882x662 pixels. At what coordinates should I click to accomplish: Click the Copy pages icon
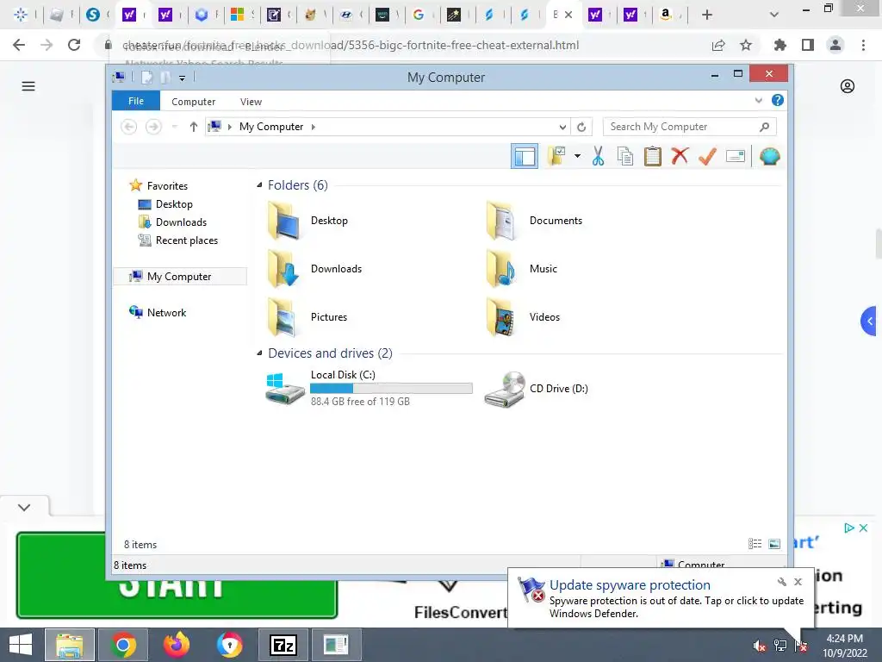point(625,157)
